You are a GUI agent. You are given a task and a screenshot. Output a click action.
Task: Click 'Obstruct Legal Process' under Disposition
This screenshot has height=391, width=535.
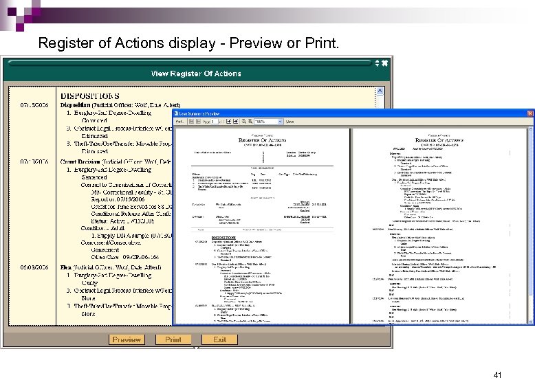point(120,129)
